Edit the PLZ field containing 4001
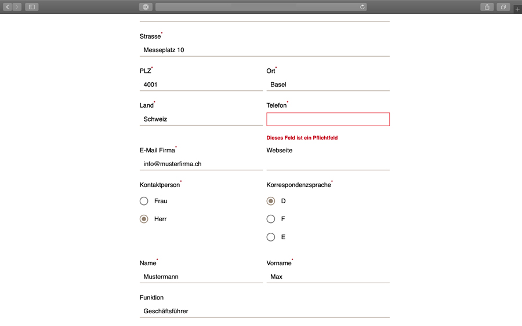 click(201, 85)
